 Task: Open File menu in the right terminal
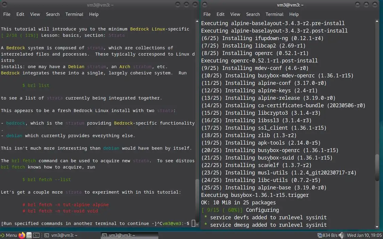pyautogui.click(x=207, y=14)
